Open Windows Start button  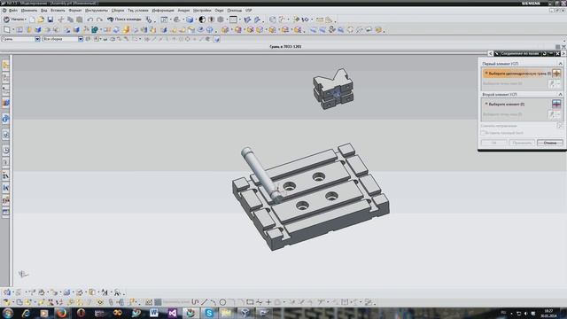pos(8,313)
